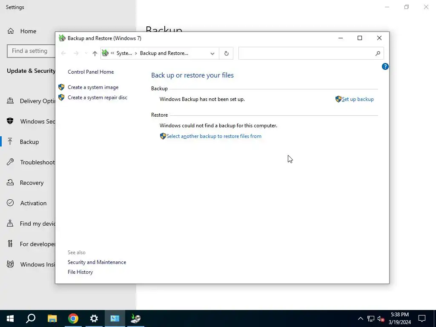Click the Control Panel search box
Screen dimensions: 436x327
click(311, 53)
